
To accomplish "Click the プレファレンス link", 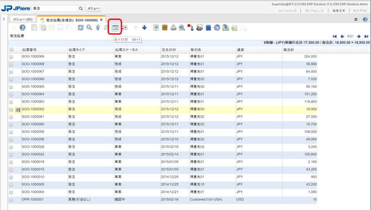I will [314, 11].
